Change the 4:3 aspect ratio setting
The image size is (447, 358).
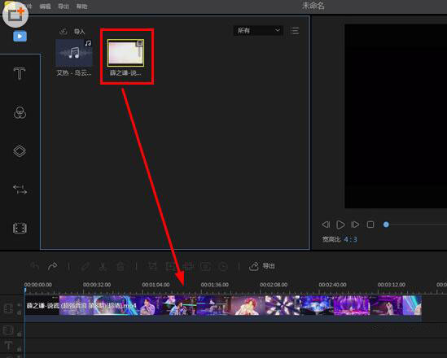[x=350, y=239]
